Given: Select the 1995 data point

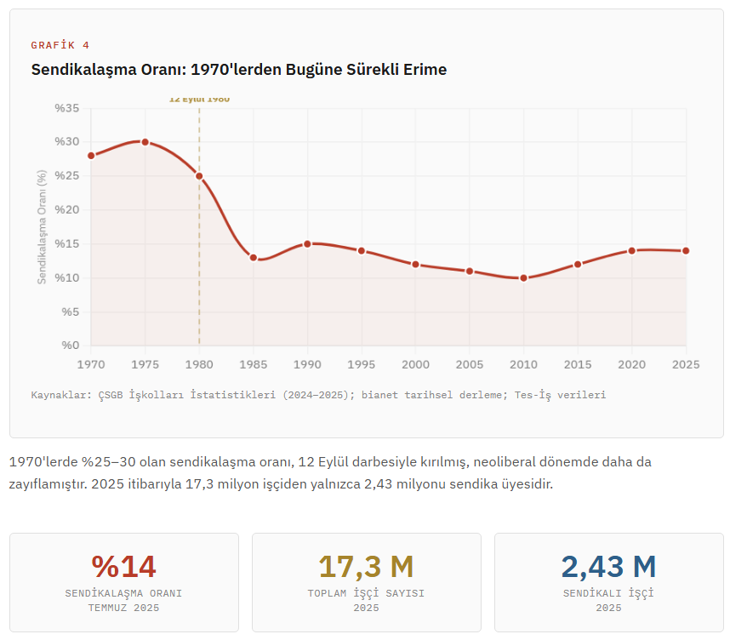Looking at the screenshot, I should 362,251.
